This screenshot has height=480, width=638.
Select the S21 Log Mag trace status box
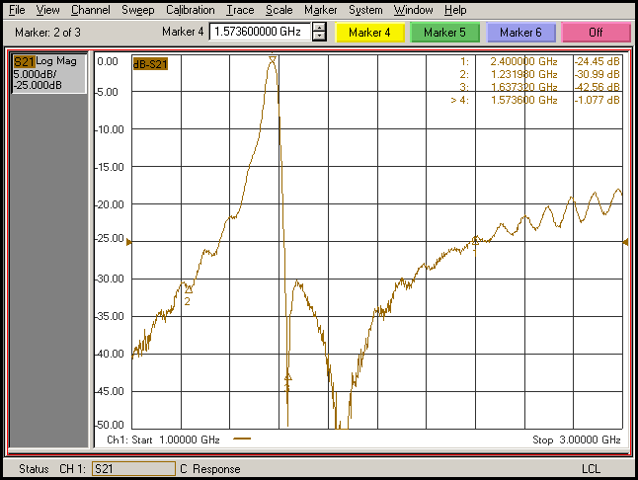pos(48,73)
